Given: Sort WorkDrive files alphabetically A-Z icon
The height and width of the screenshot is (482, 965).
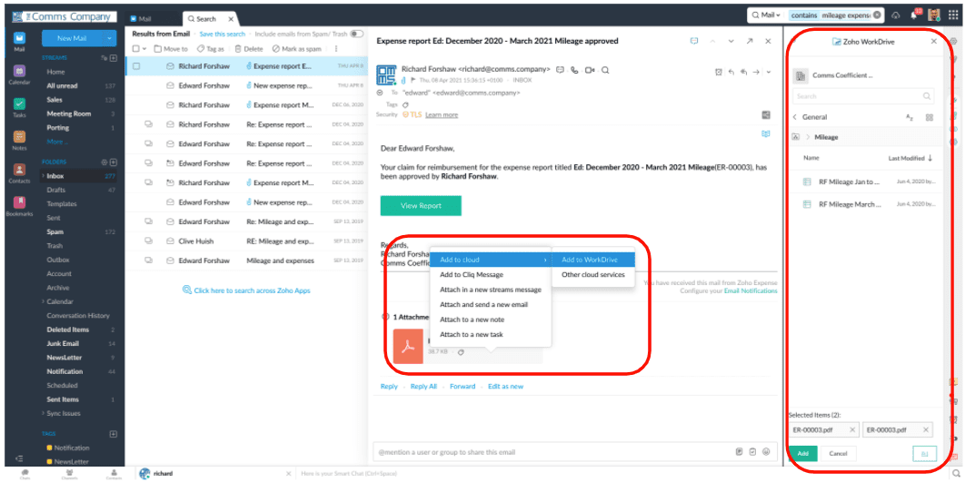Looking at the screenshot, I should coord(910,117).
